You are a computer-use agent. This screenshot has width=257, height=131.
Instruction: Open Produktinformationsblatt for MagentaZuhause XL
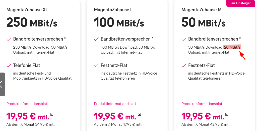click(x=28, y=104)
